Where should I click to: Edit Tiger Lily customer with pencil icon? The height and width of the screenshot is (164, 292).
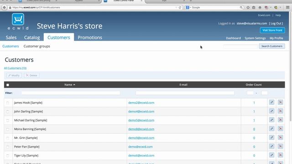pyautogui.click(x=271, y=155)
